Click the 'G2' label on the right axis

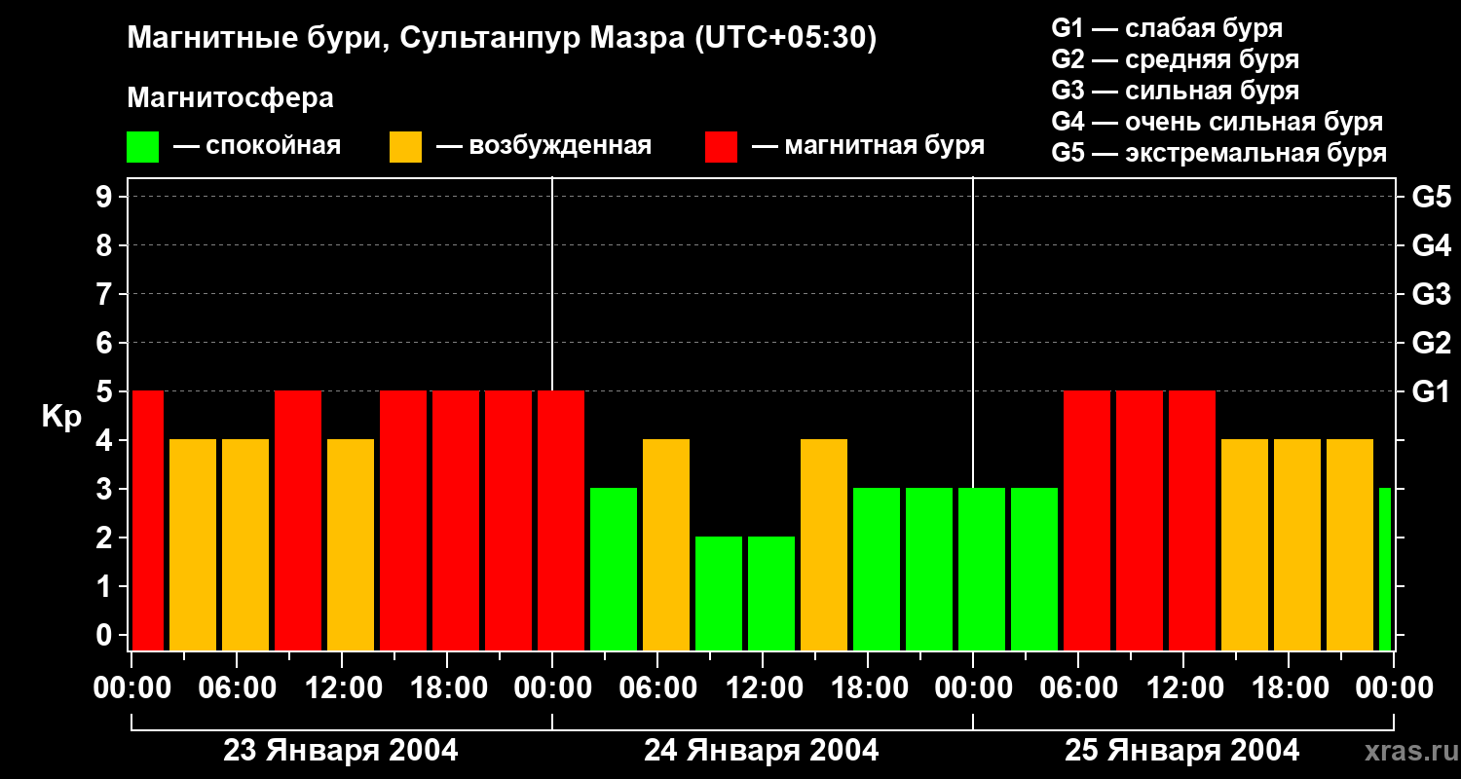pyautogui.click(x=1432, y=343)
